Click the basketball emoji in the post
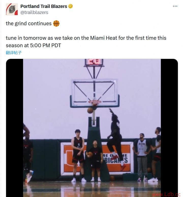Screen dimensions: 183x197 (x=56, y=23)
